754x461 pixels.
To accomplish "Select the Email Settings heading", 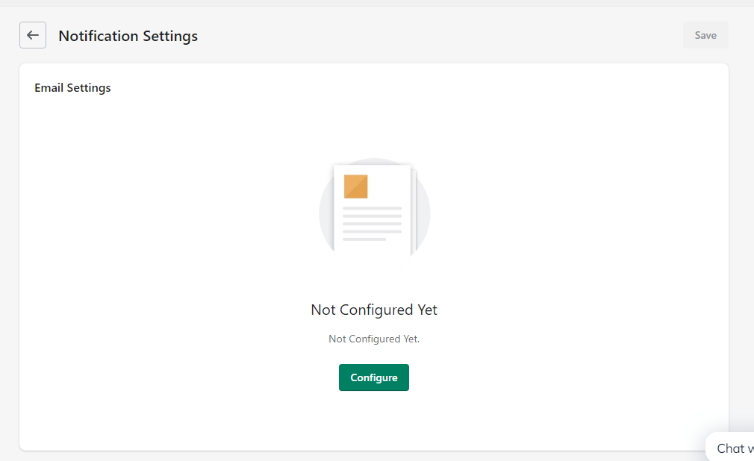I will coord(72,88).
